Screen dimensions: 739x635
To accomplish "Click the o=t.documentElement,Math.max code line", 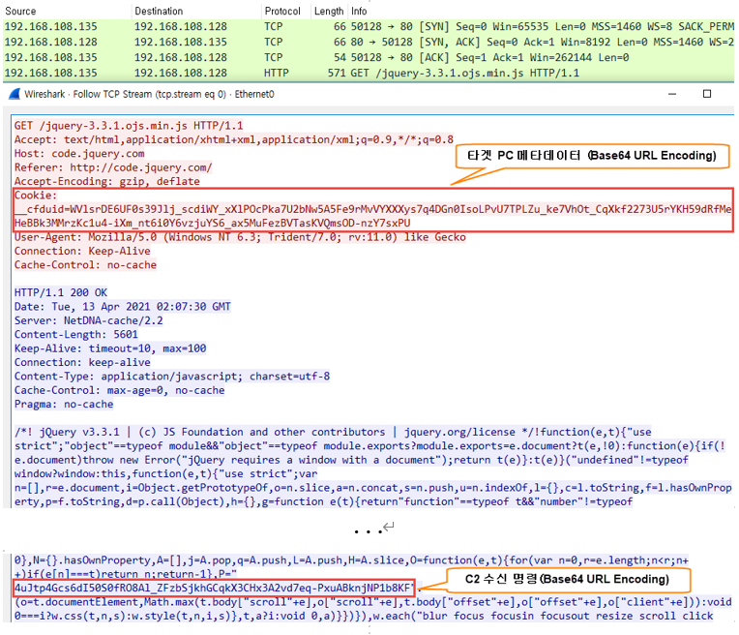I will point(372,602).
